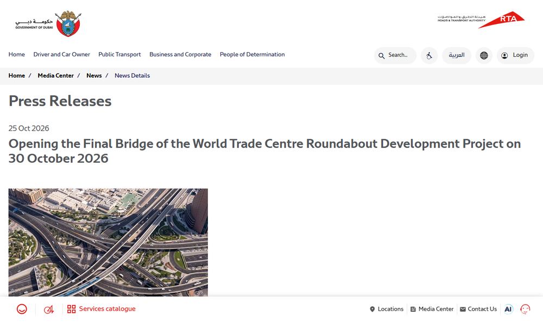Switch to Arabic language
This screenshot has width=543, height=322.
[457, 55]
